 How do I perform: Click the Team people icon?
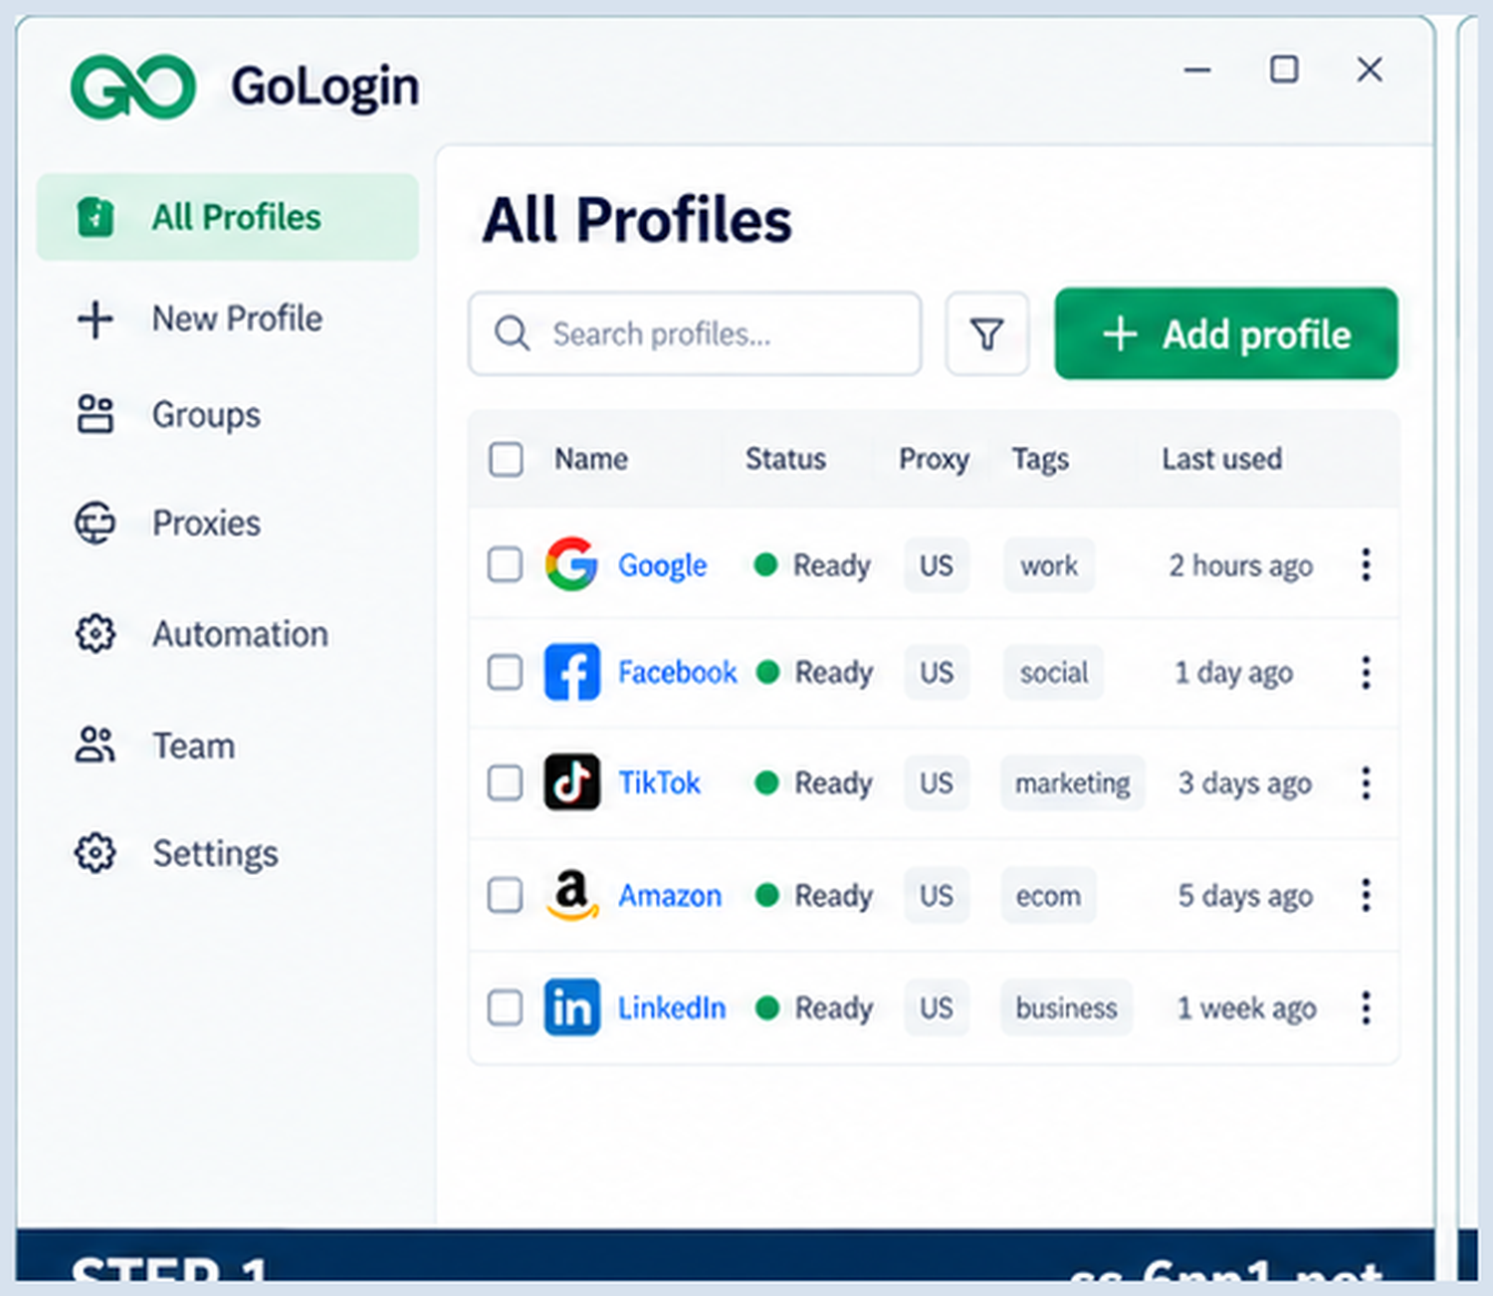96,745
